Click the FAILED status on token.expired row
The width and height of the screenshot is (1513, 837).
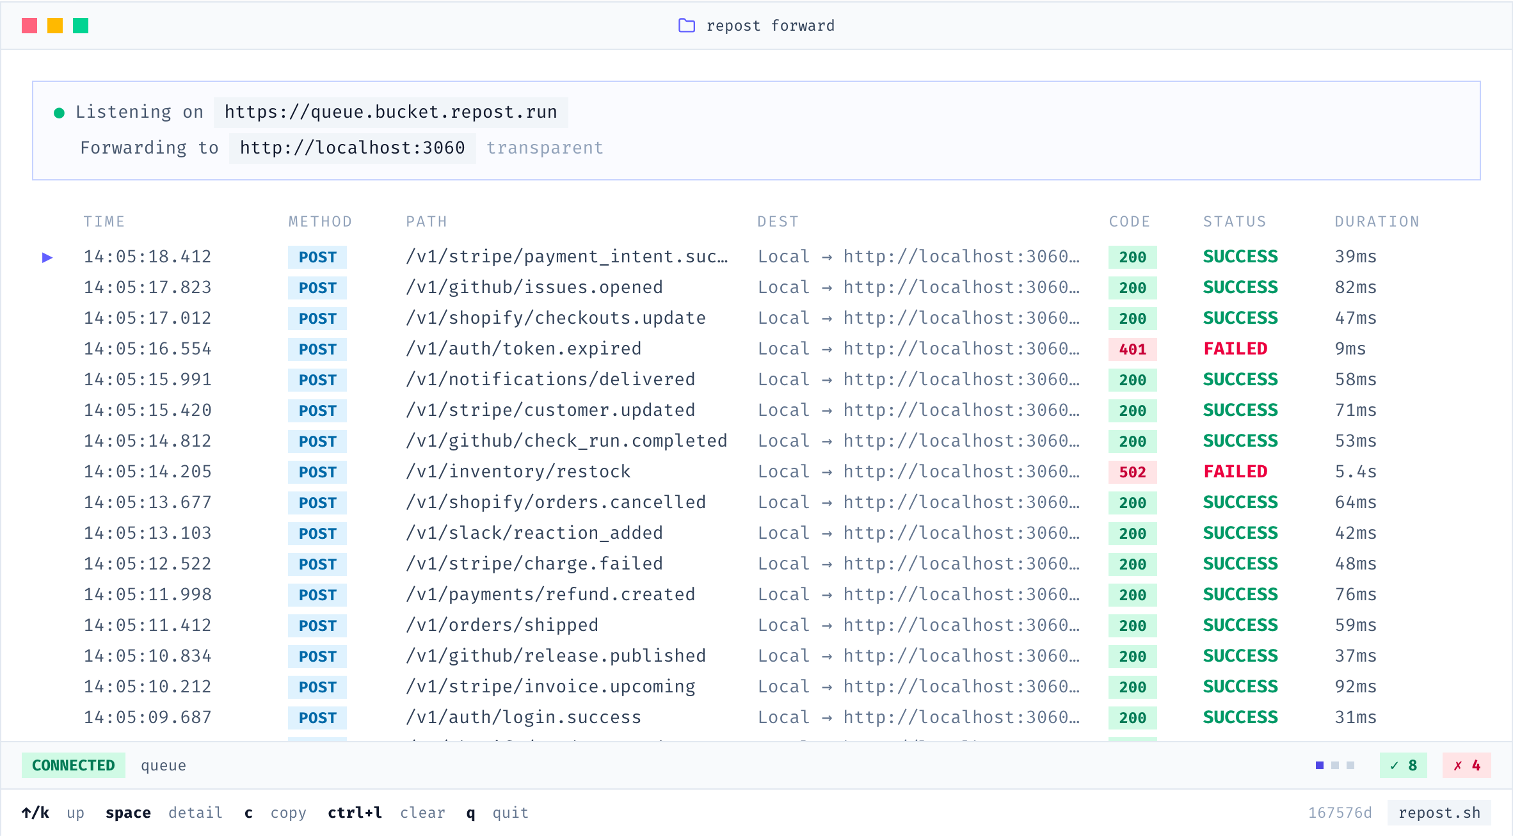1235,349
